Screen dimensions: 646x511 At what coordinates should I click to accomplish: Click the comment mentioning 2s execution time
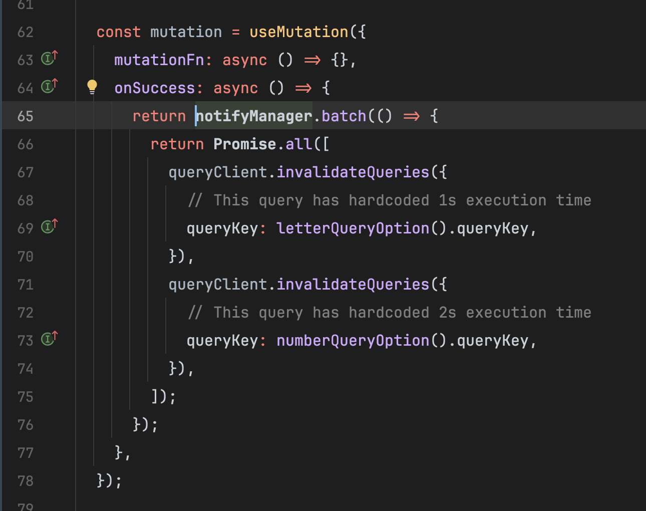coord(389,313)
